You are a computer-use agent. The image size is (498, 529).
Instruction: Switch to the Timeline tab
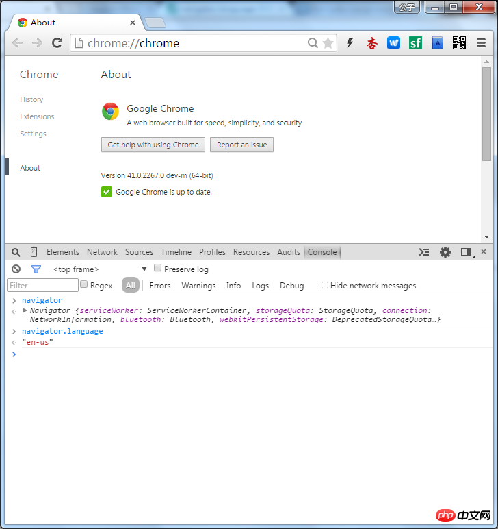point(176,252)
